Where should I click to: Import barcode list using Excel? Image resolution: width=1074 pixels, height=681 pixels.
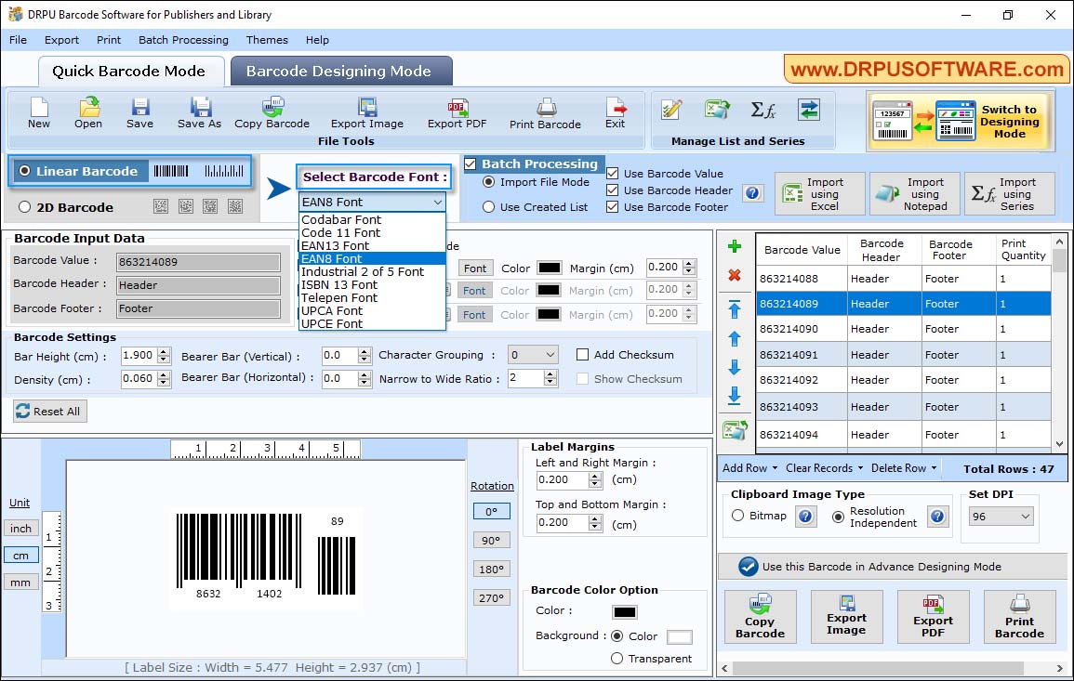818,193
